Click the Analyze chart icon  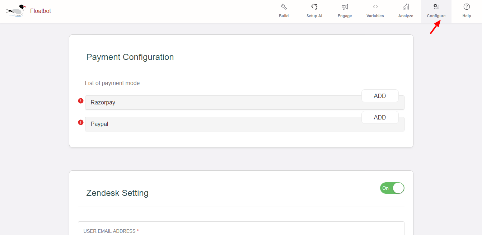pos(405,6)
